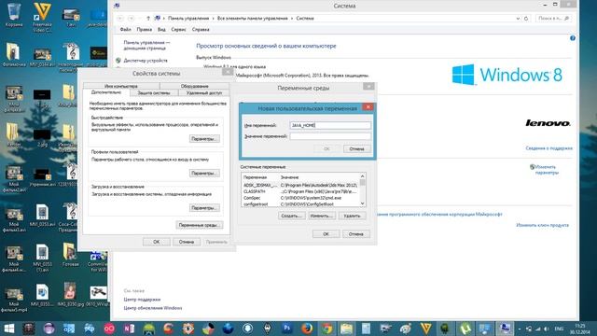The image size is (597, 336).
Task: Click Параметры under Быстродействие
Action: 204,139
